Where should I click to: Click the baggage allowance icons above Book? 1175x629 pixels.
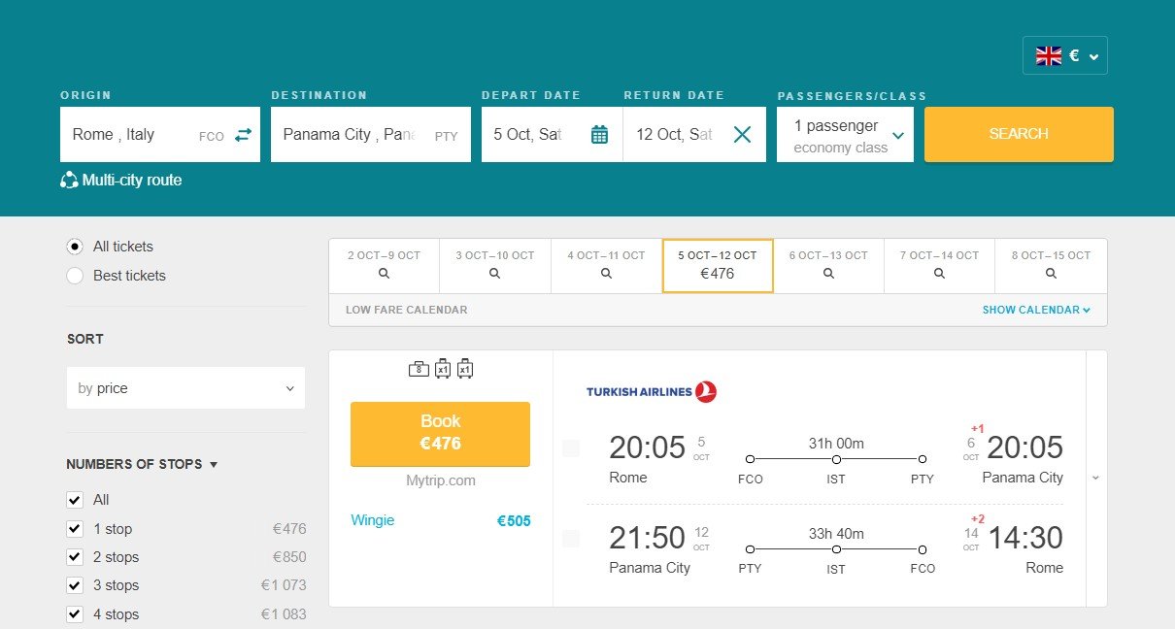coord(440,369)
